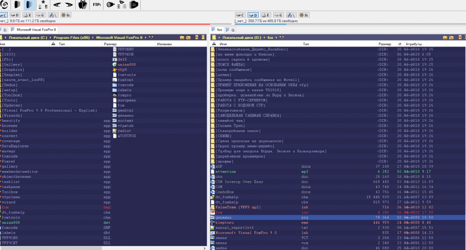Screen dimensions: 466x250
Task: Click the refresh panel icon in toolbar
Action: pyautogui.click(x=4, y=5)
